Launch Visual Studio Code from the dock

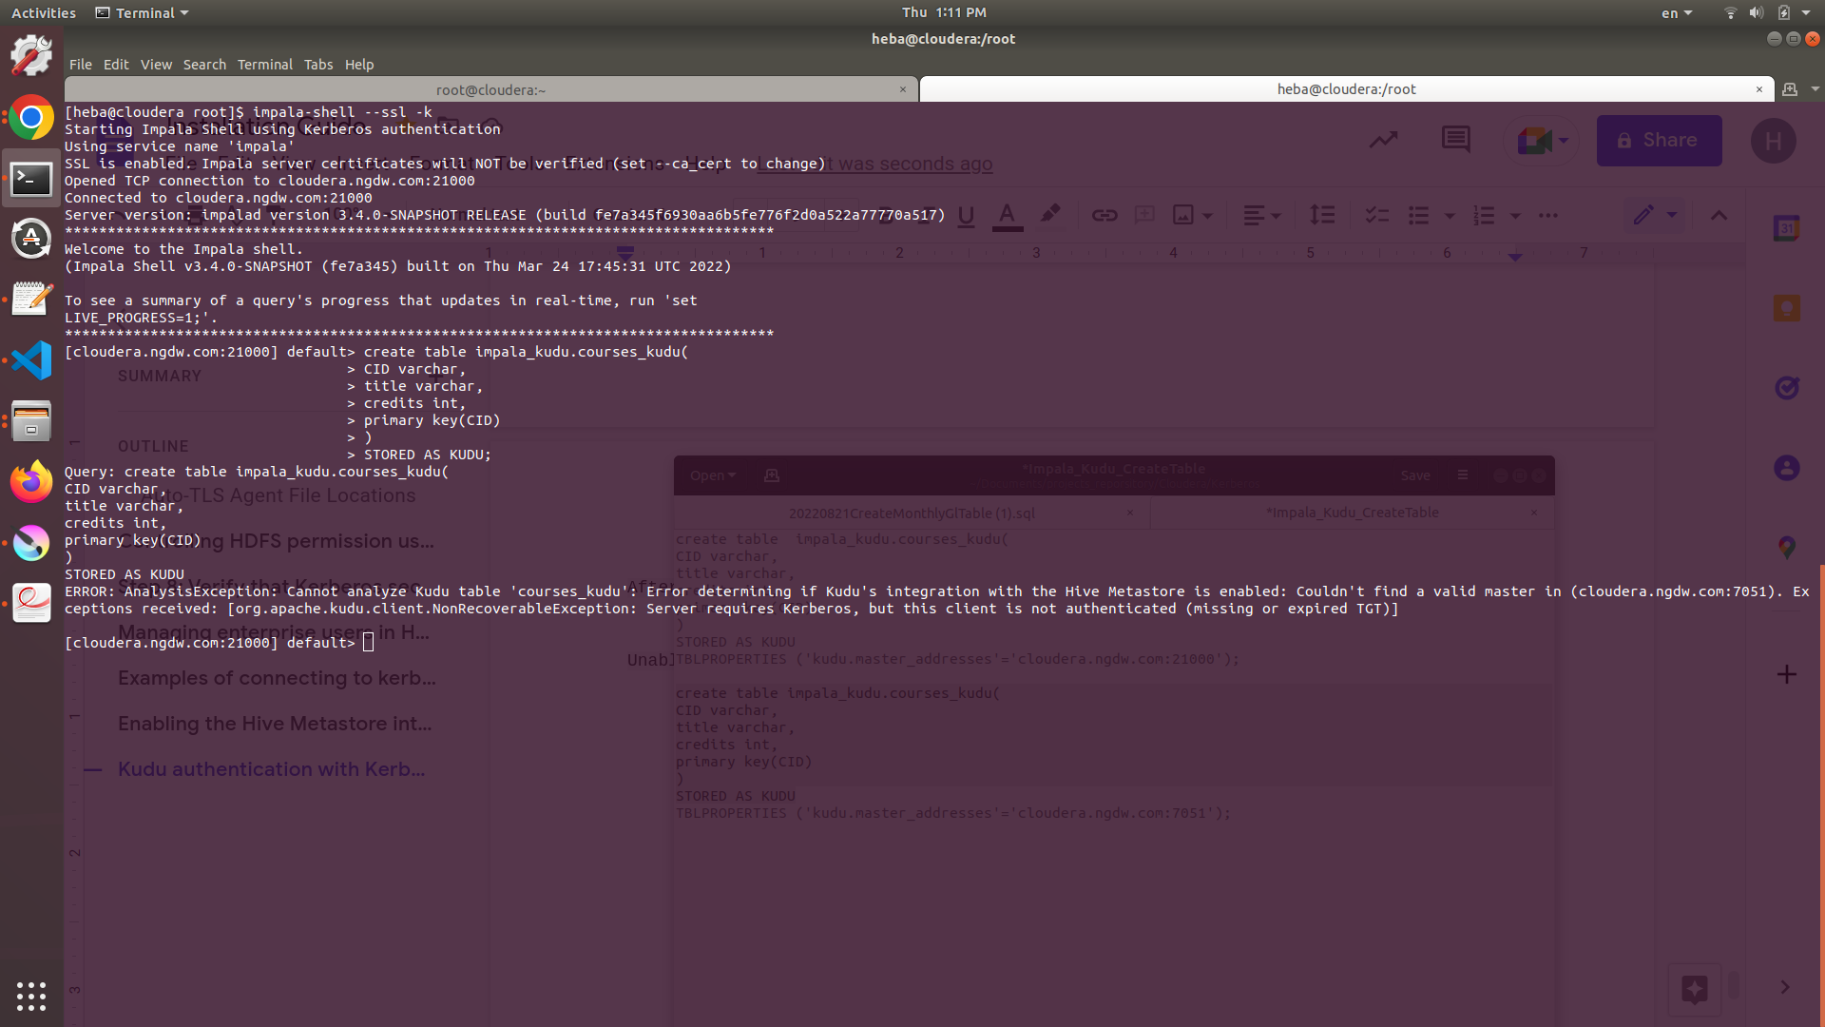31,360
